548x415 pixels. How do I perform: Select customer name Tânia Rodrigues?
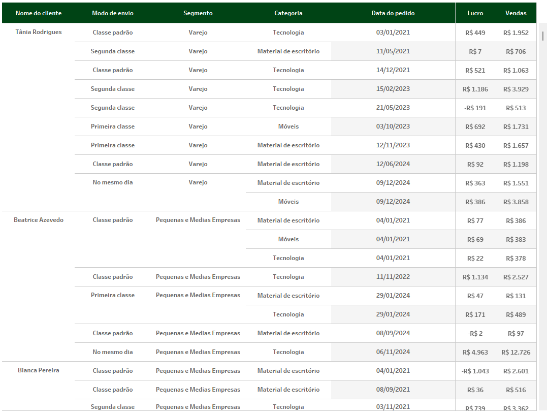[39, 32]
